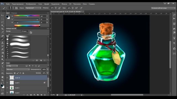Open the Редактирование menu
Screen dimensions: 177x99
coord(18,4)
